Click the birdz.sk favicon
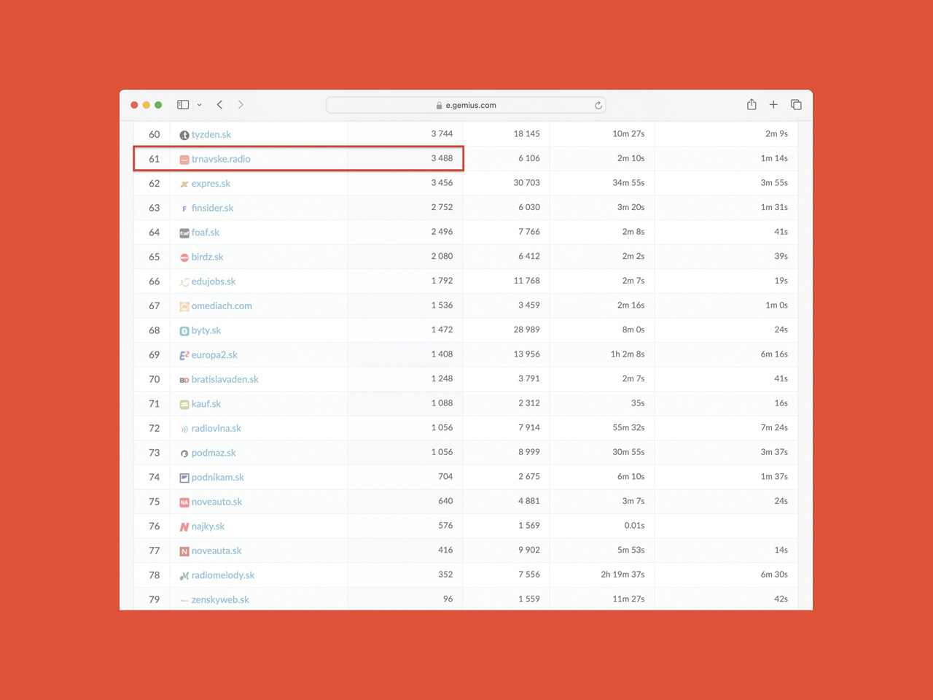 [184, 257]
